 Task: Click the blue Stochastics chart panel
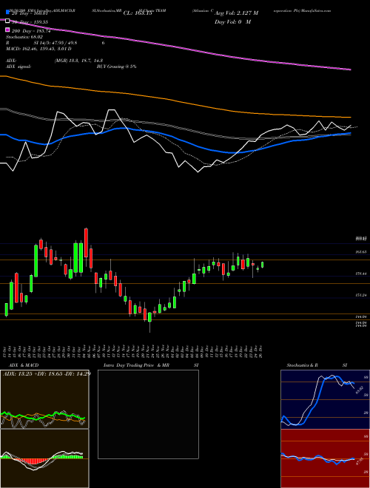[325, 399]
